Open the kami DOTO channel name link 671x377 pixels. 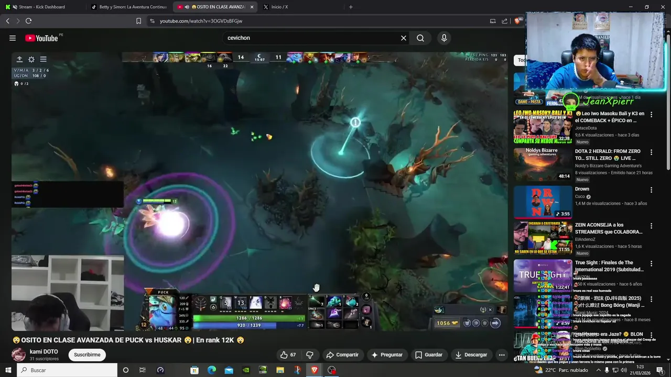(44, 352)
